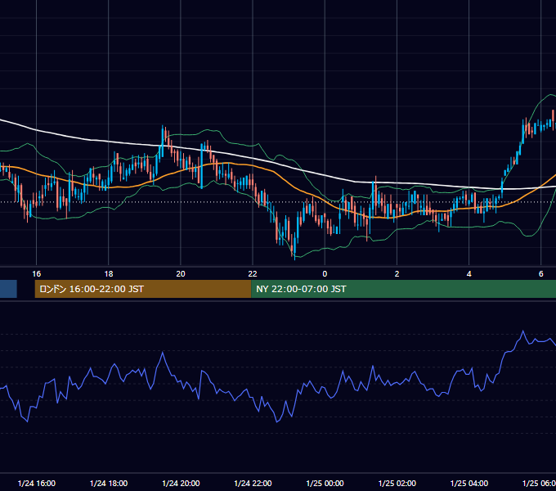Click the 1/25 04:00 bottom axis label

coord(469,483)
